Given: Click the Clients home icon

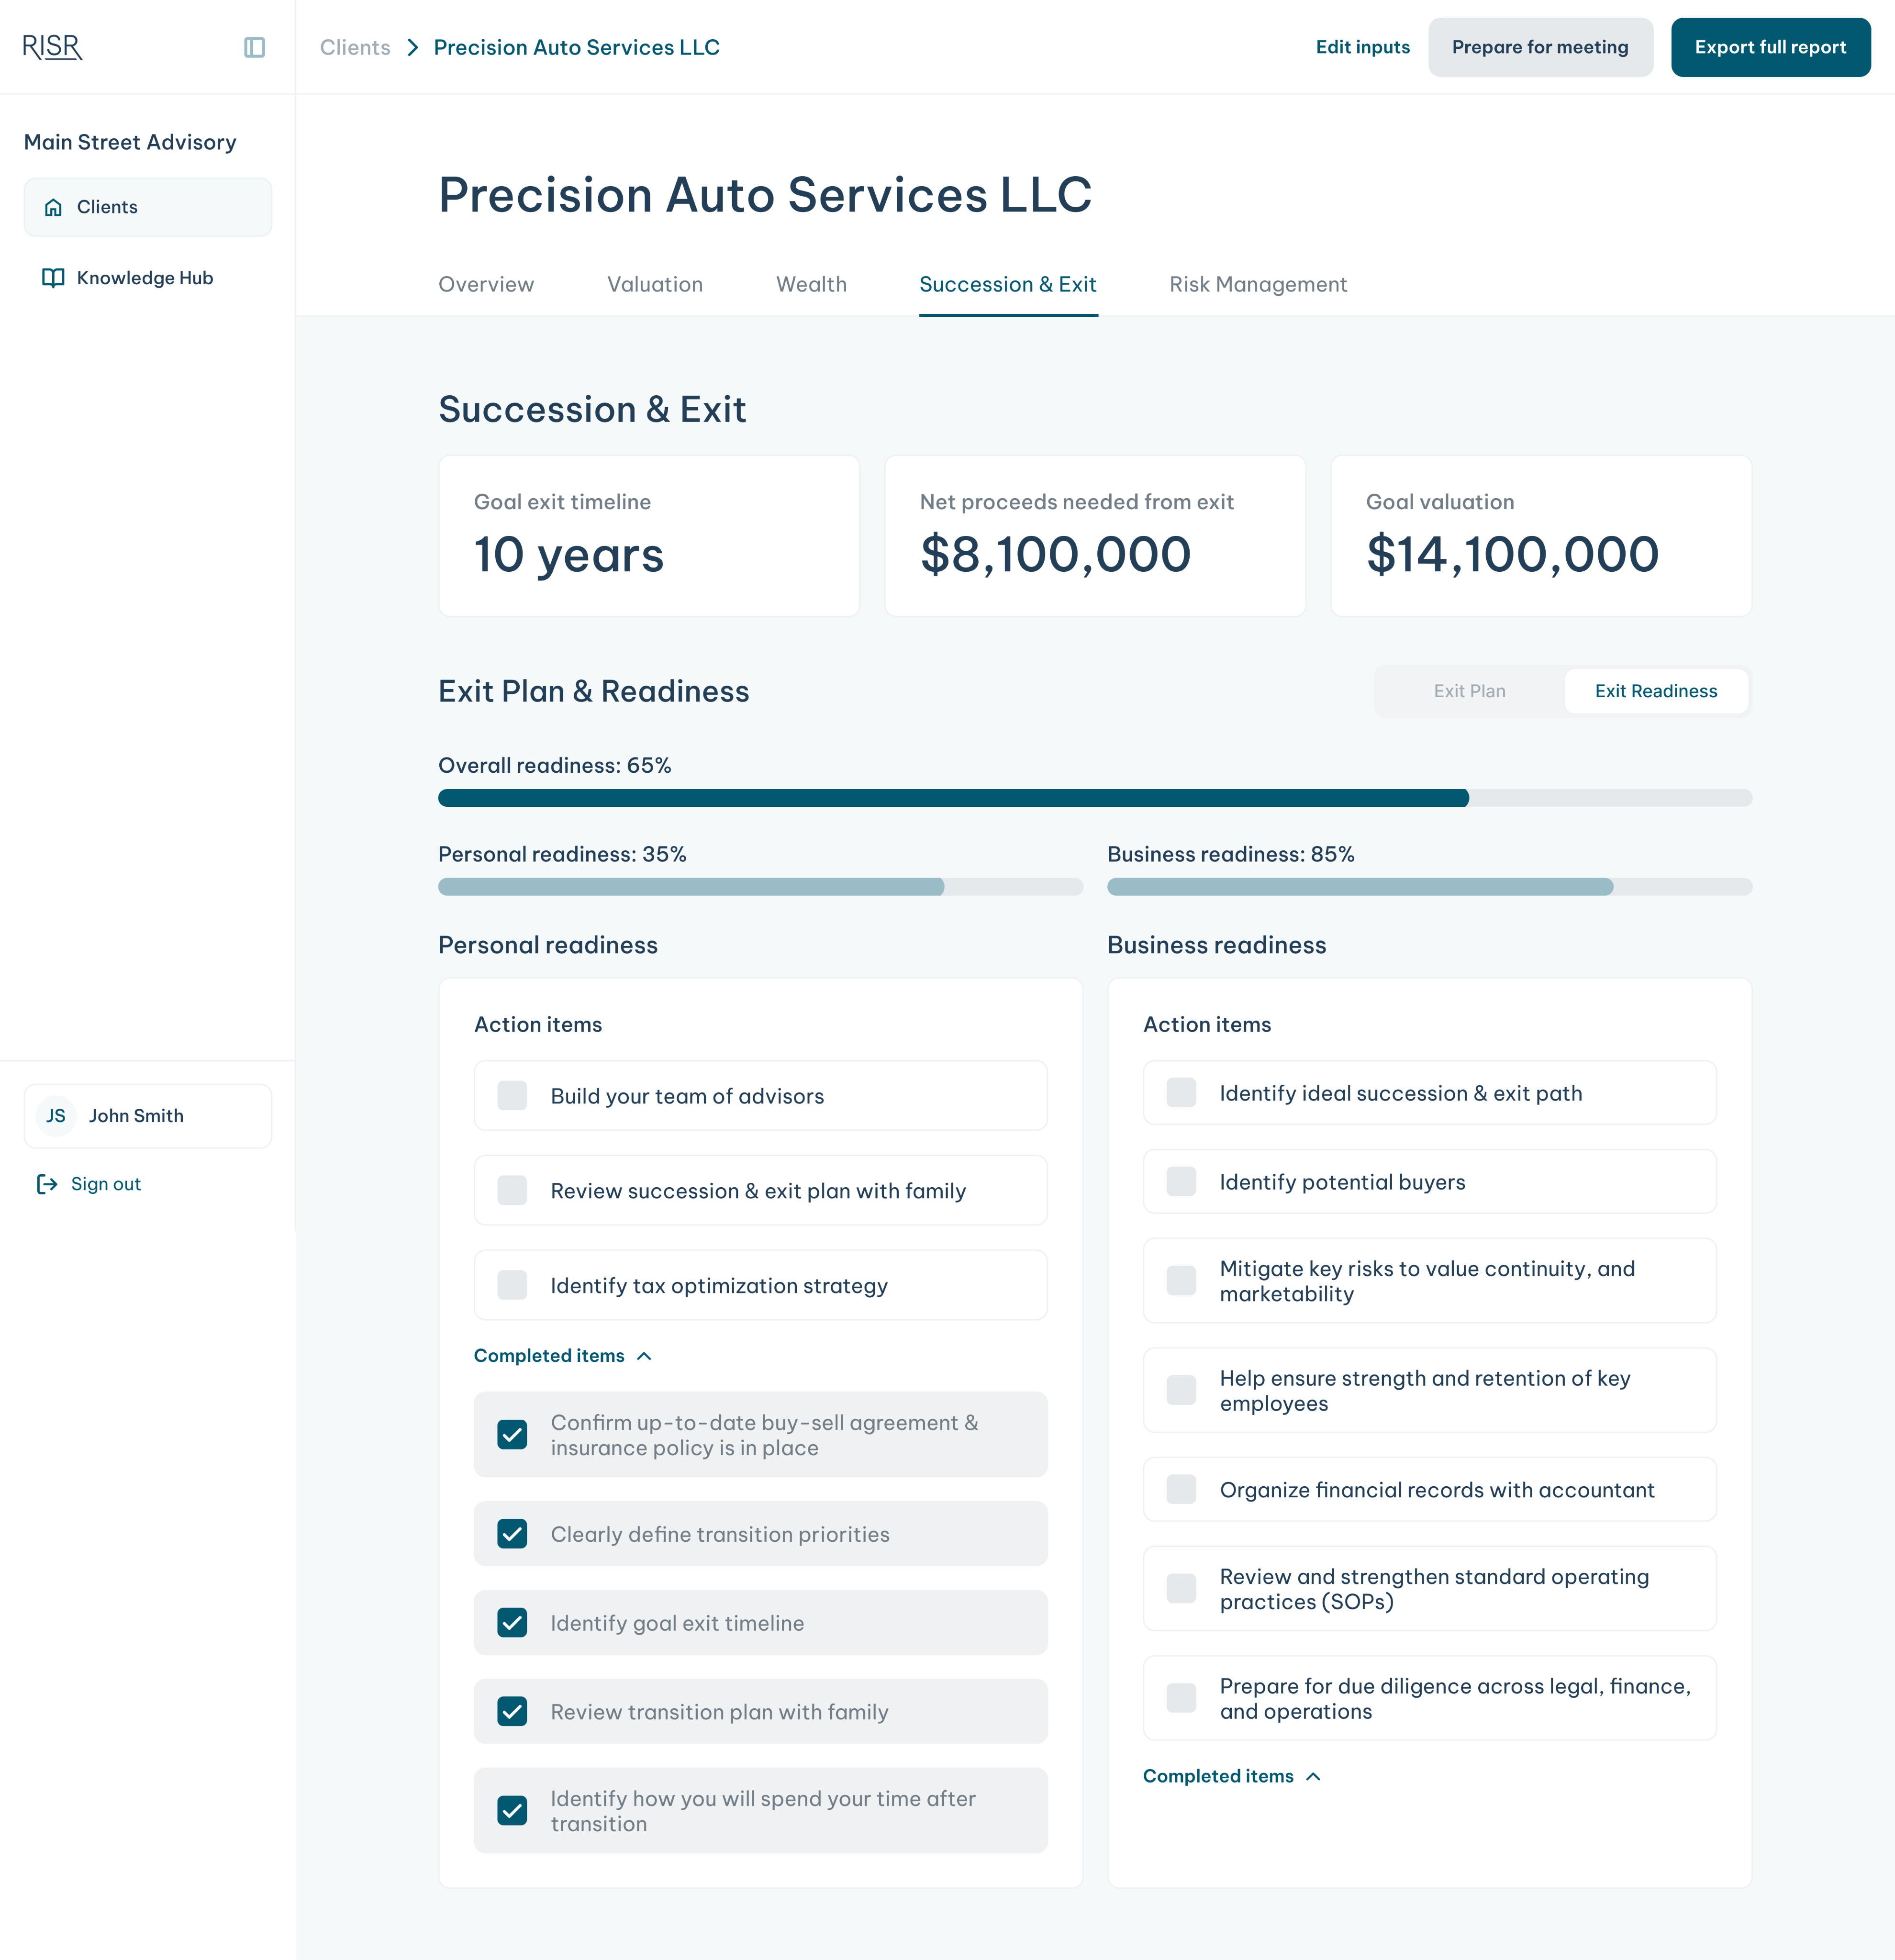Looking at the screenshot, I should point(54,207).
